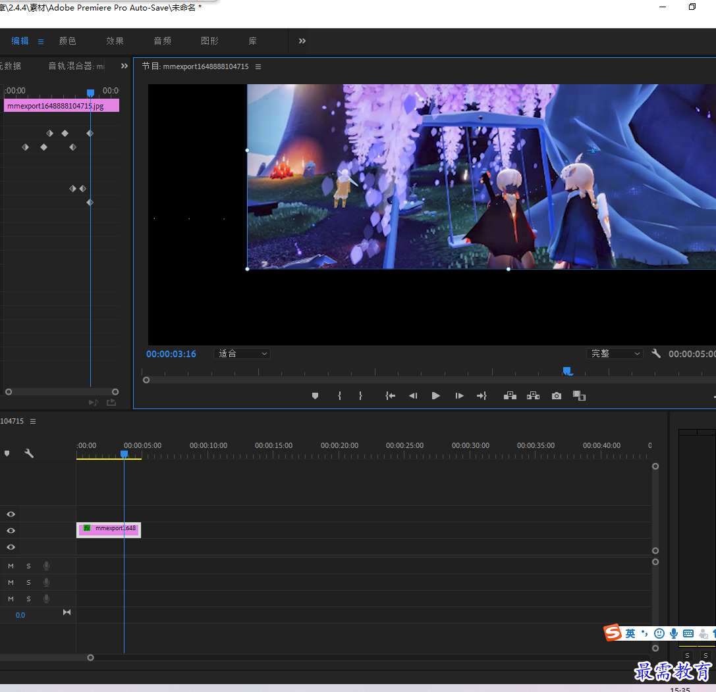Open Program monitor panel menu
The height and width of the screenshot is (692, 716).
pos(258,66)
